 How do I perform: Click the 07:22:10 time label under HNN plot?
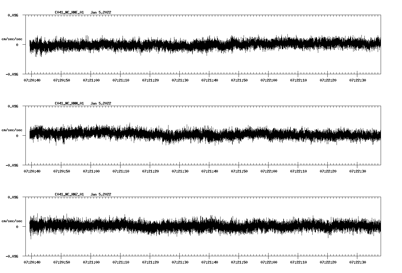tap(298, 171)
